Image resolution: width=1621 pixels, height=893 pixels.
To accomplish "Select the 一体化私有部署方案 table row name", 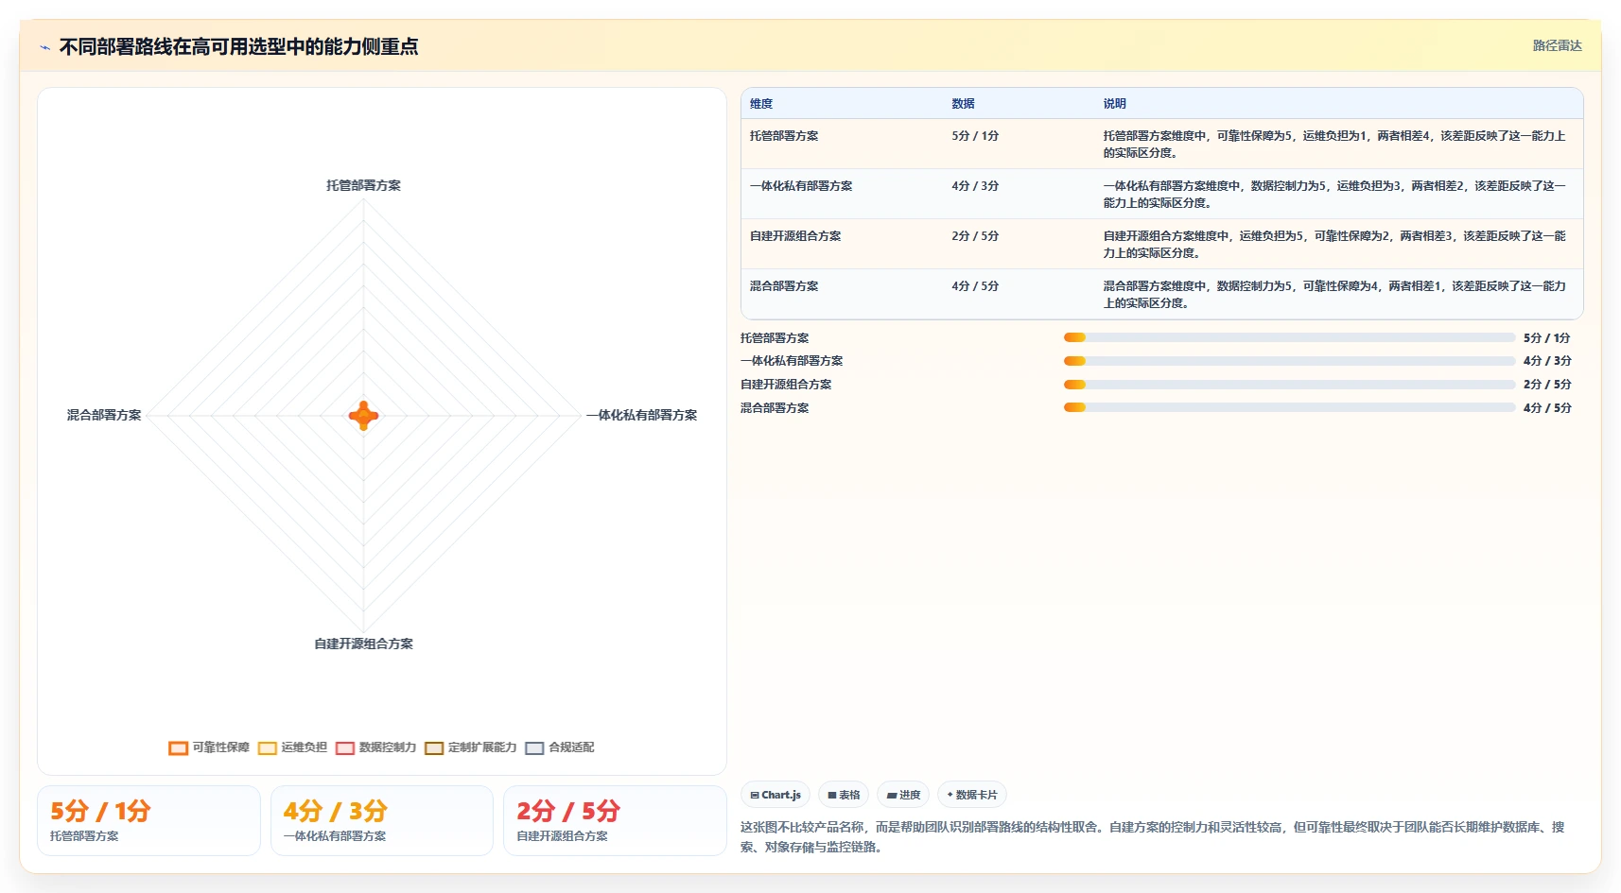I will pyautogui.click(x=801, y=186).
